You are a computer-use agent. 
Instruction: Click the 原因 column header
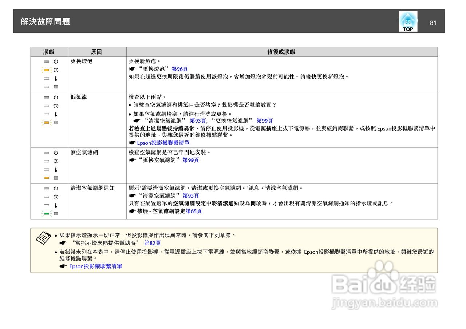pyautogui.click(x=96, y=52)
